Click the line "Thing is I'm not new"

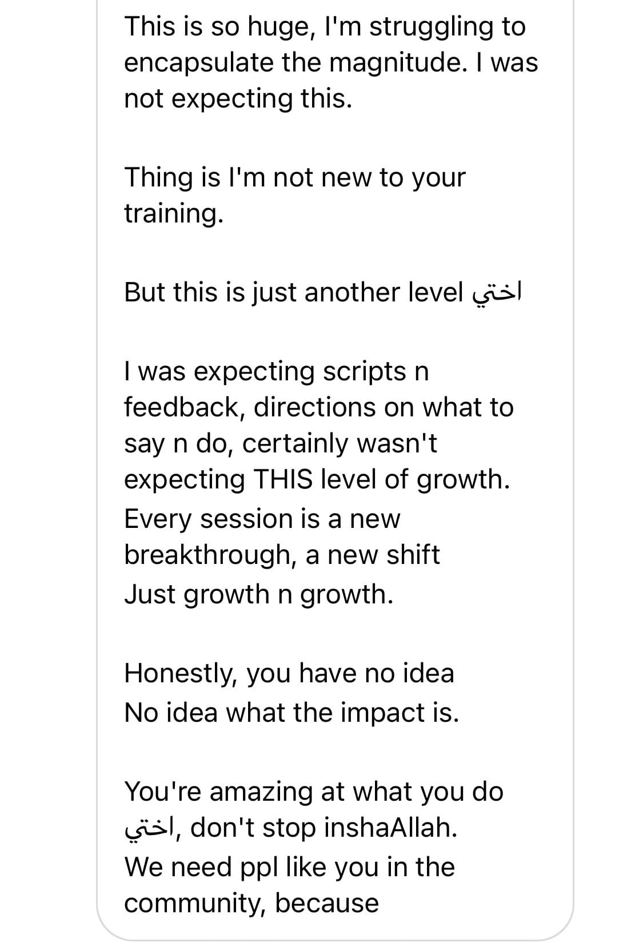point(294,177)
